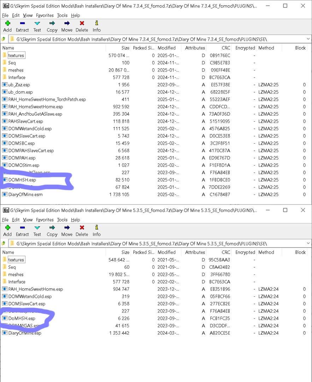Select meshes folder name in 5.3.5 window
312x382 pixels.
coord(16,274)
